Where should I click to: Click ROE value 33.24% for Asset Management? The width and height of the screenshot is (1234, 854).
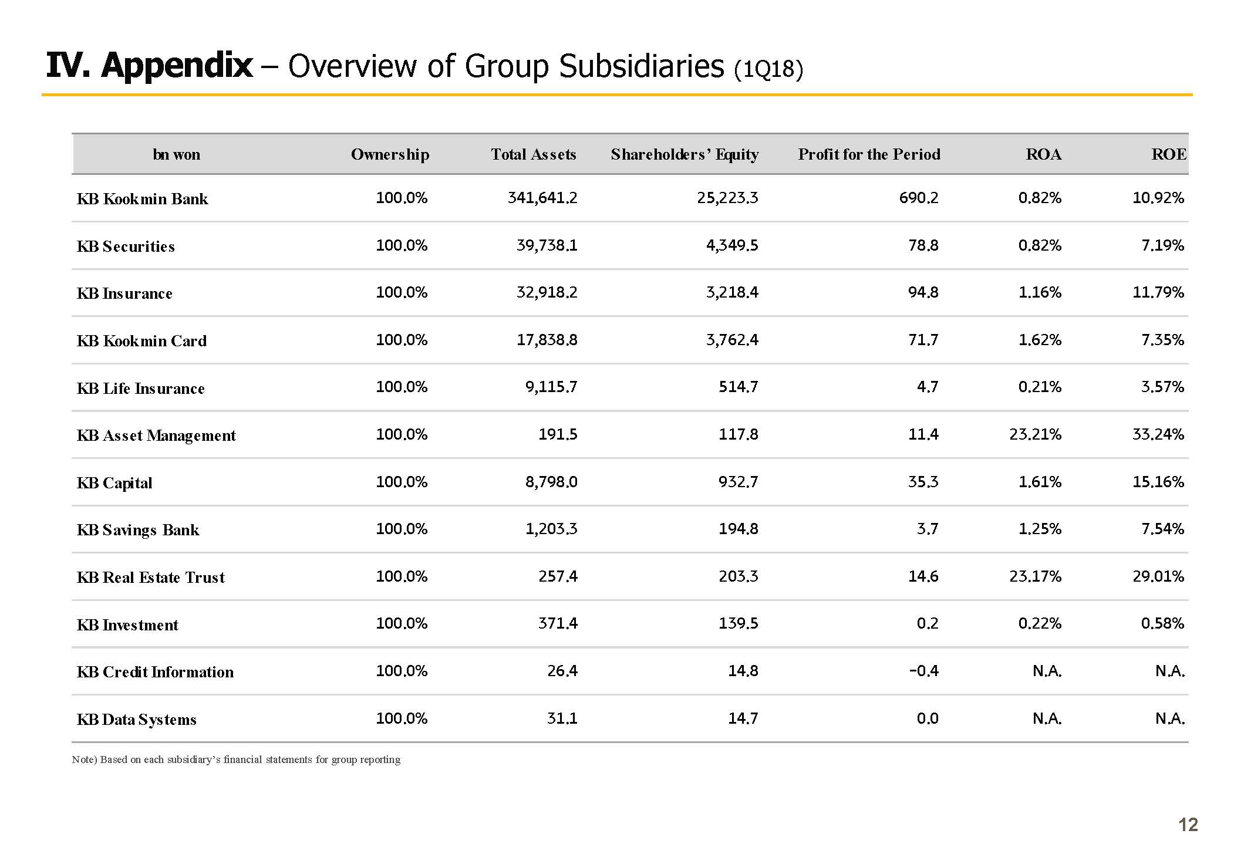click(1158, 434)
